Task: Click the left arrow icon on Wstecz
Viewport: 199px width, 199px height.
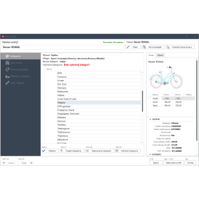Action: coord(4,163)
